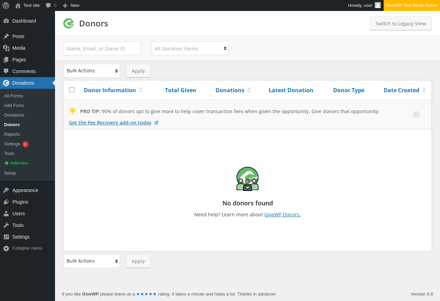The height and width of the screenshot is (301, 440).
Task: Expand the bottom Bulk Actions dropdown
Action: 92,261
